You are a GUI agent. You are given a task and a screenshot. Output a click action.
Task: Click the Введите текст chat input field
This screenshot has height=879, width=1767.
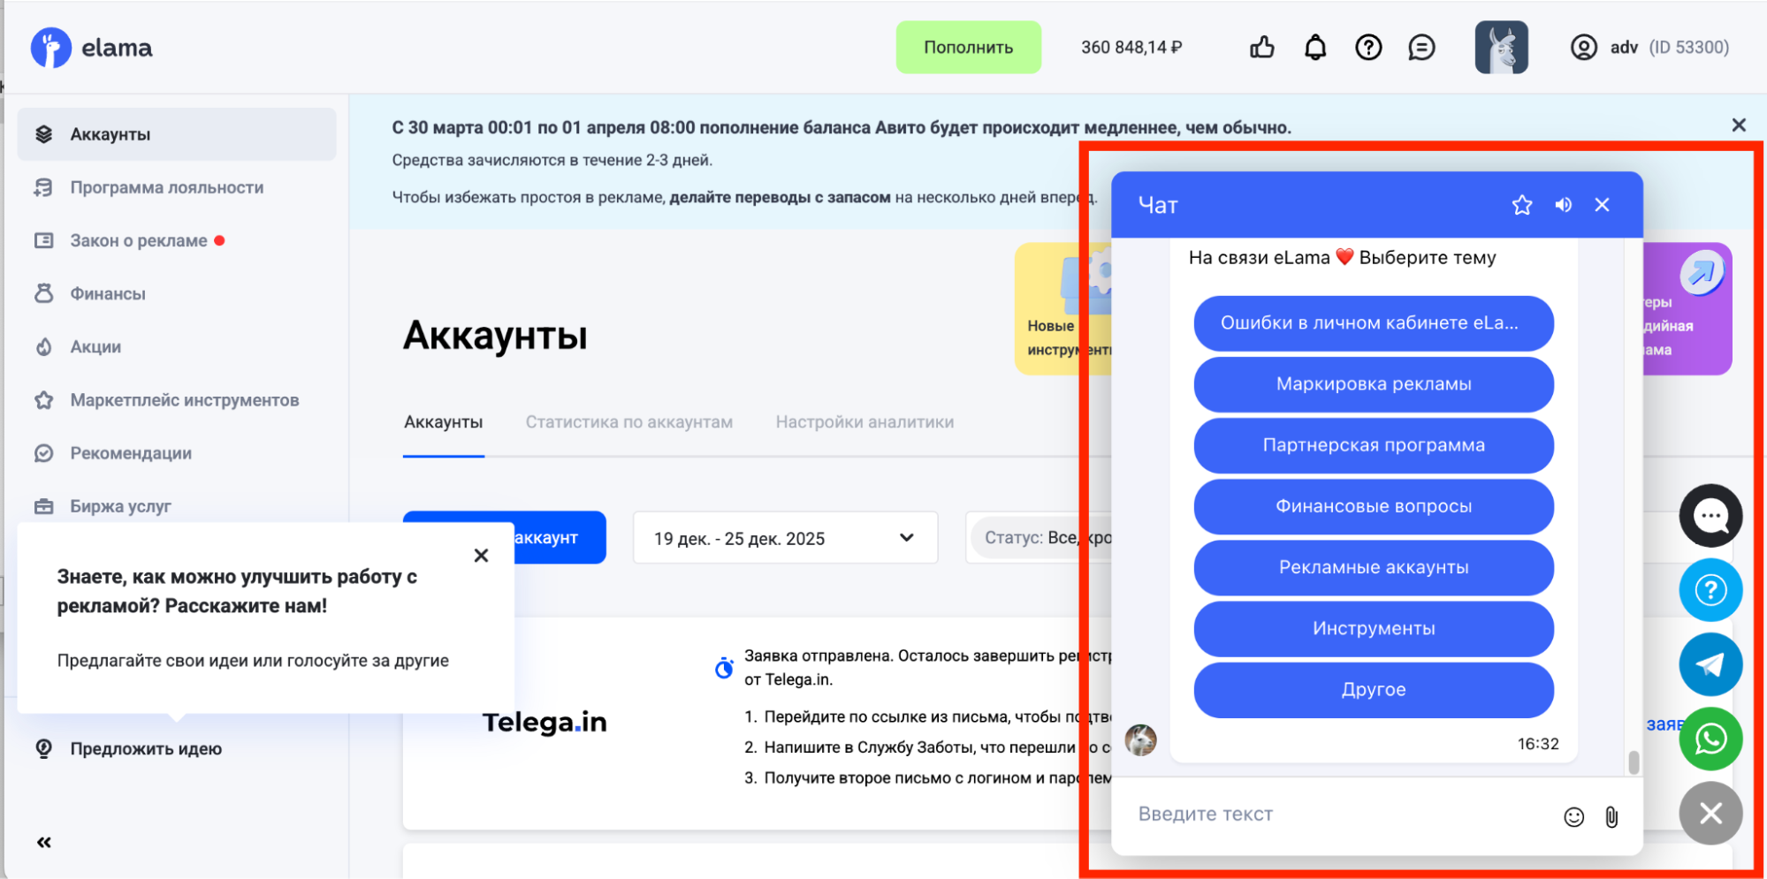(1335, 815)
